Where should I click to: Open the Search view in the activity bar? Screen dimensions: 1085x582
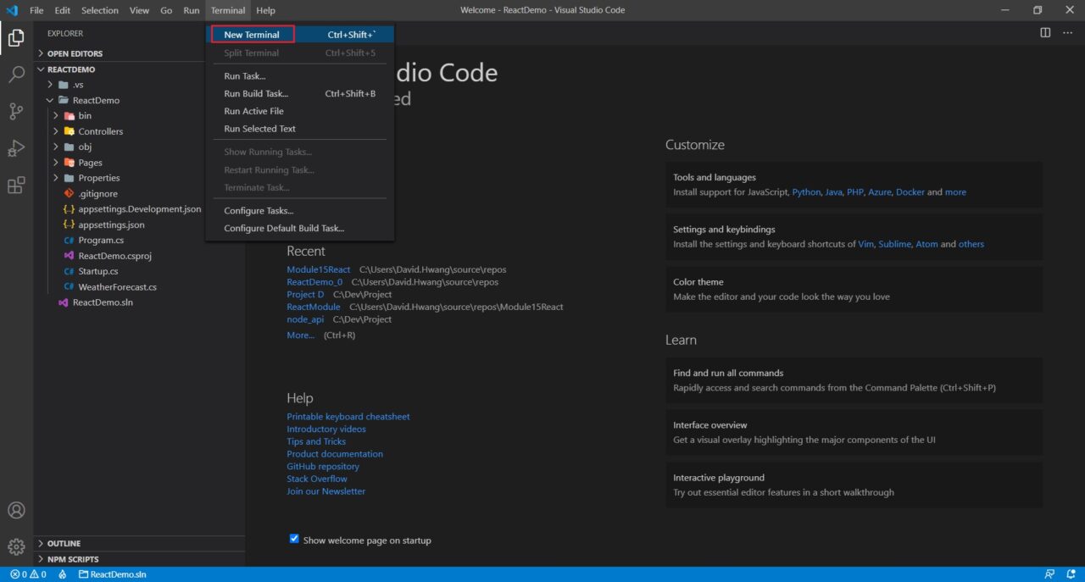[x=17, y=75]
